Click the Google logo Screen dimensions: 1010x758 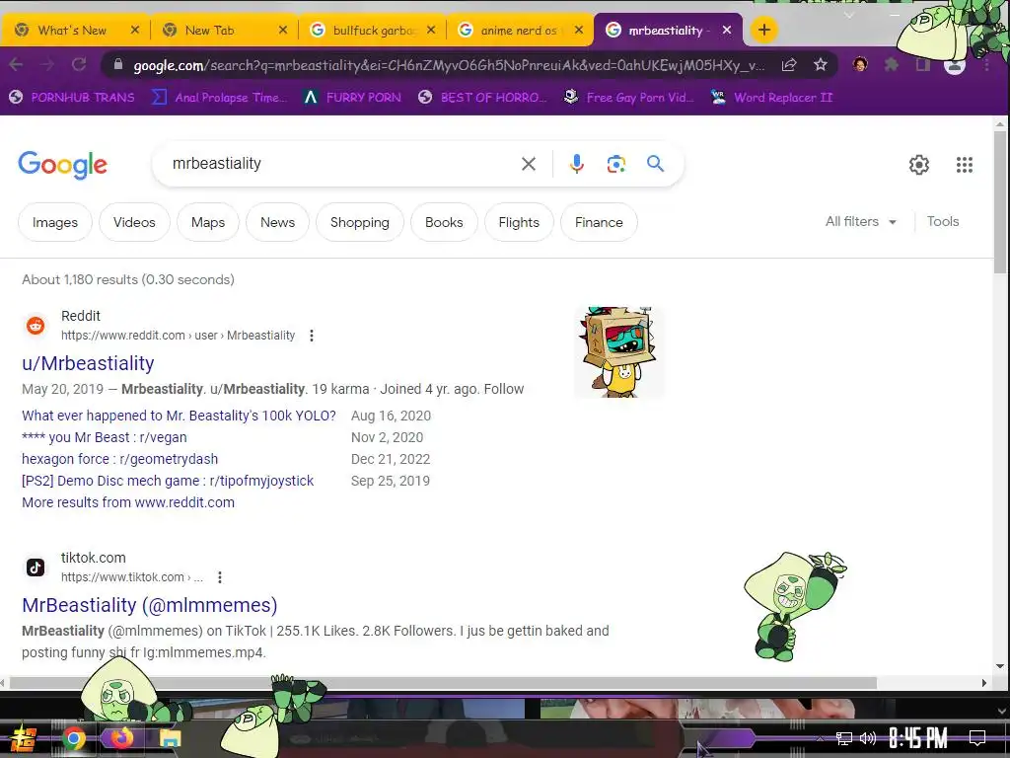[62, 165]
